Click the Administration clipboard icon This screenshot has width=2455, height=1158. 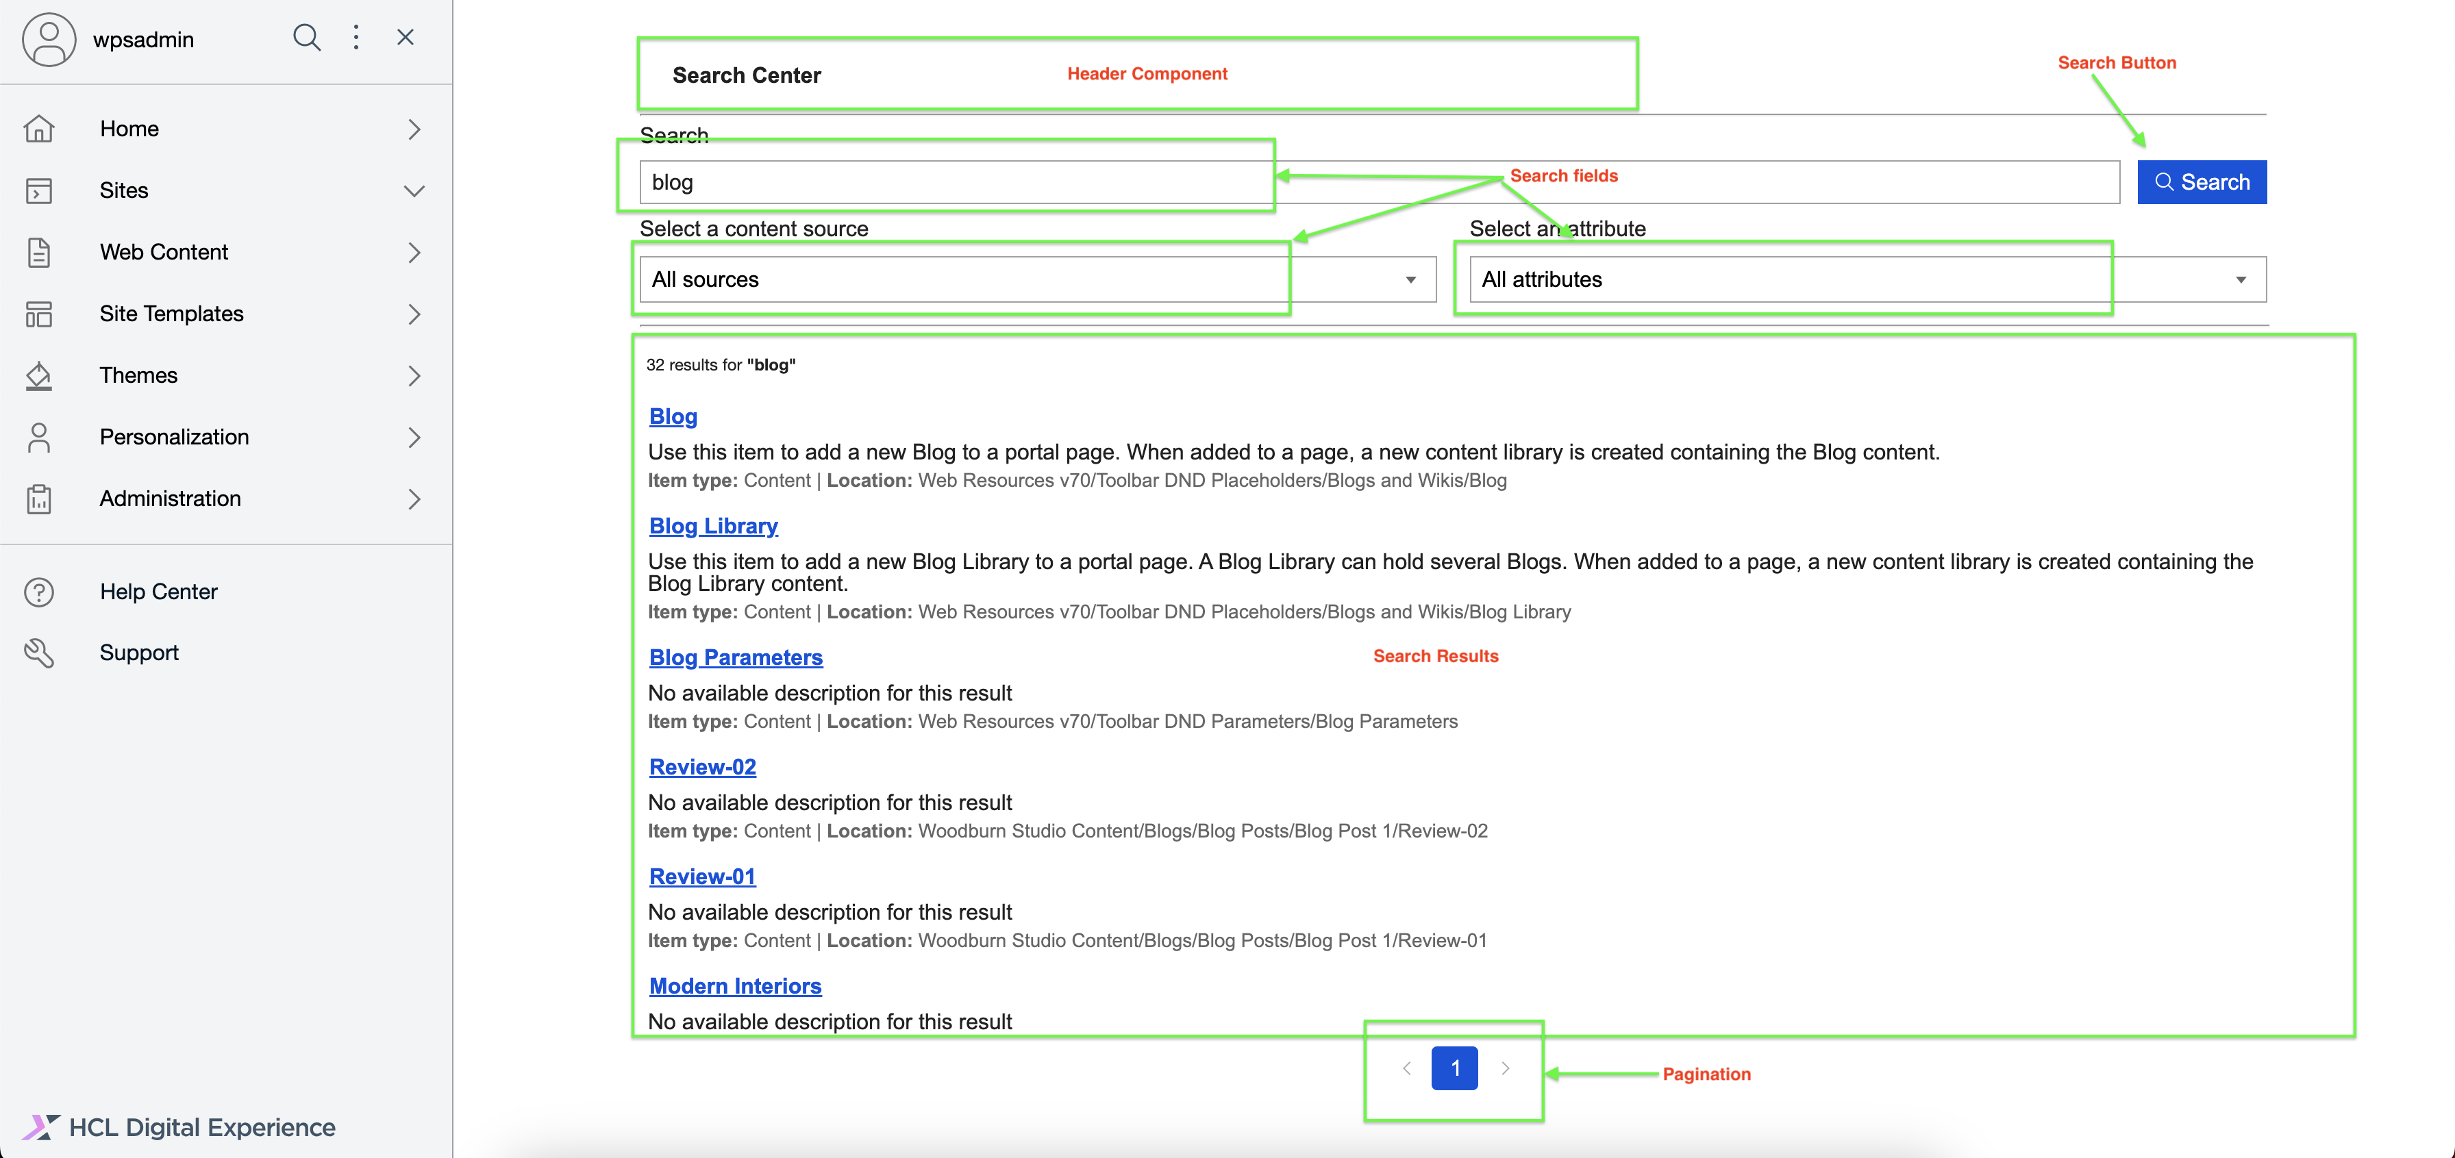click(39, 499)
